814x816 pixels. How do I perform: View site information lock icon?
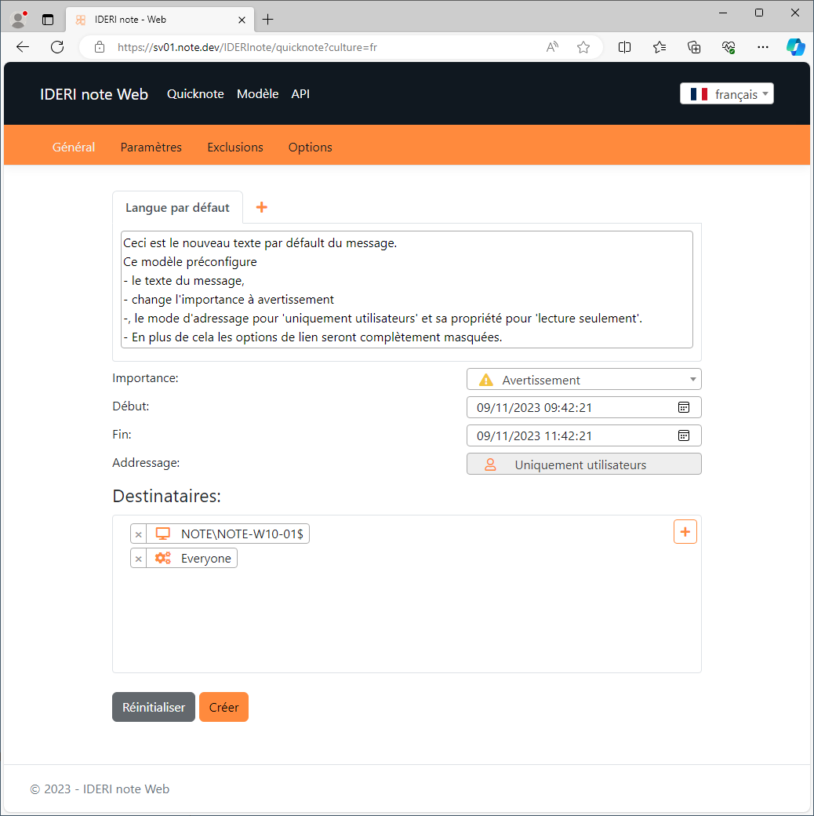pyautogui.click(x=100, y=47)
